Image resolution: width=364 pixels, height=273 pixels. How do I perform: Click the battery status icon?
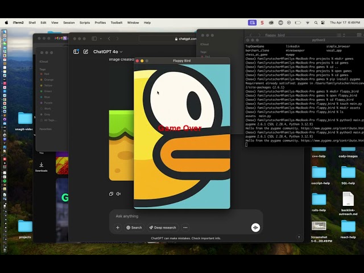tap(298, 23)
